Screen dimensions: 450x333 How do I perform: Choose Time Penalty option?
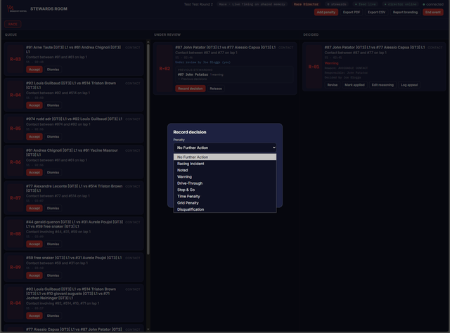(x=225, y=197)
